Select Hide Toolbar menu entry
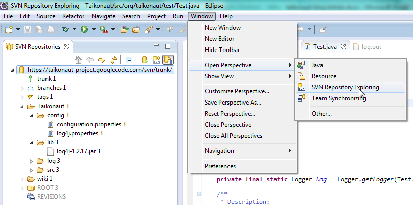Screen dimensions: 413x205 tap(243, 50)
